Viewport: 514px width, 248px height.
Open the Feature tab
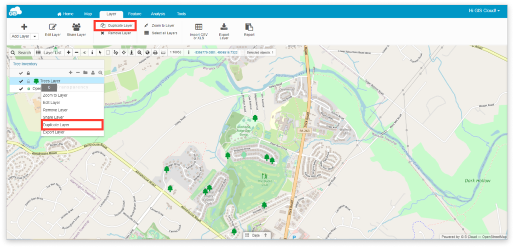(135, 14)
